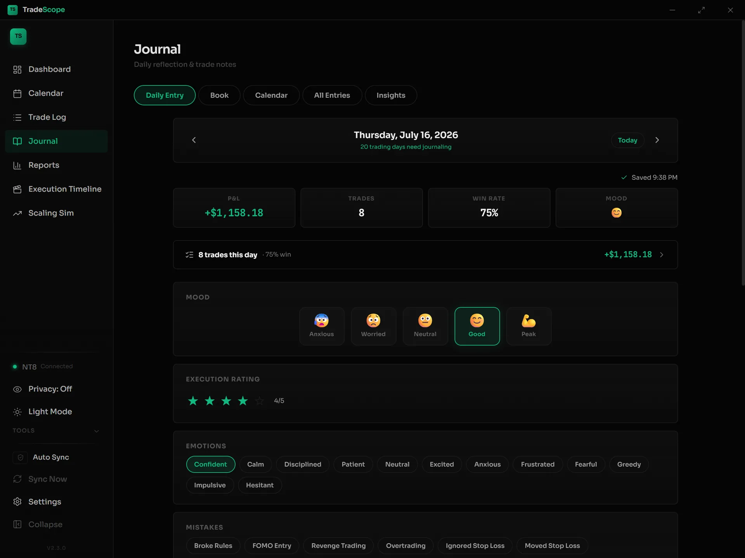Viewport: 745px width, 558px height.
Task: Click the Light Mode sun icon
Action: click(x=17, y=412)
